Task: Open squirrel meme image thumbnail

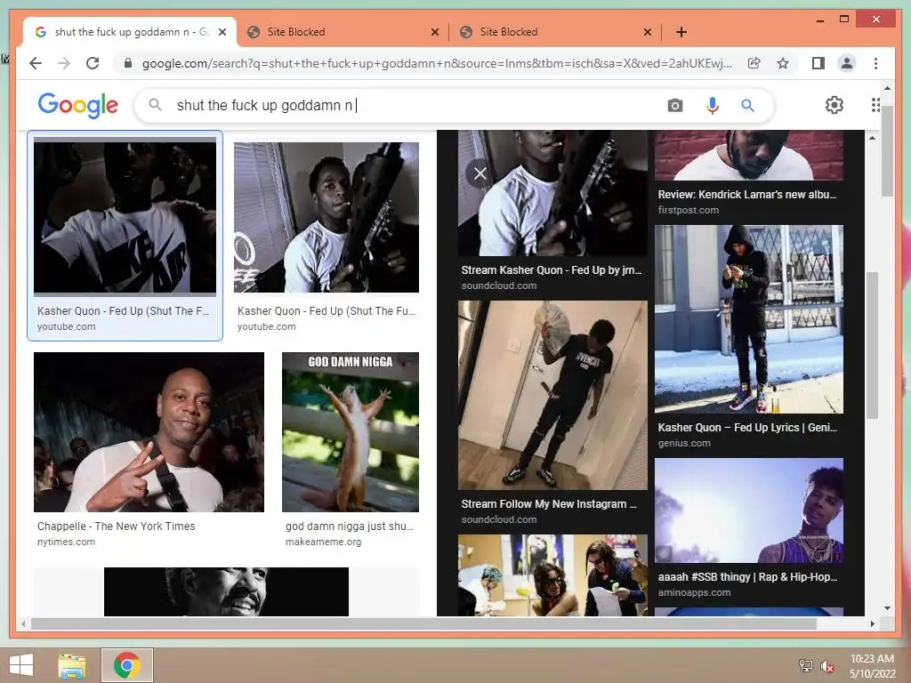Action: pyautogui.click(x=351, y=432)
